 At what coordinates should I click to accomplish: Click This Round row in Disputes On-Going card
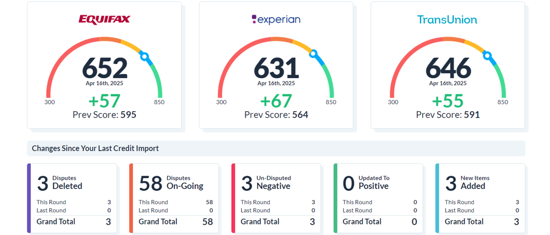click(x=176, y=202)
